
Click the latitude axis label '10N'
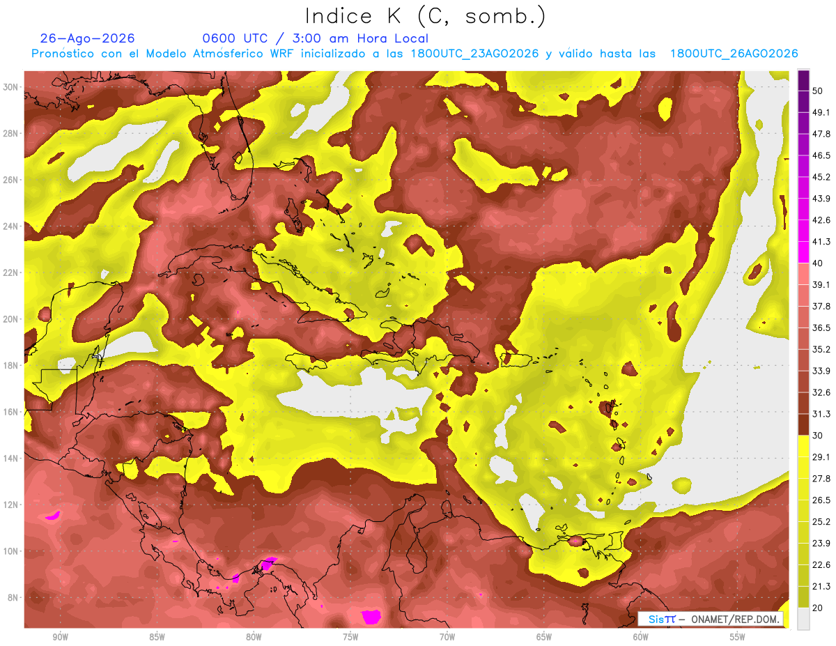click(x=11, y=551)
